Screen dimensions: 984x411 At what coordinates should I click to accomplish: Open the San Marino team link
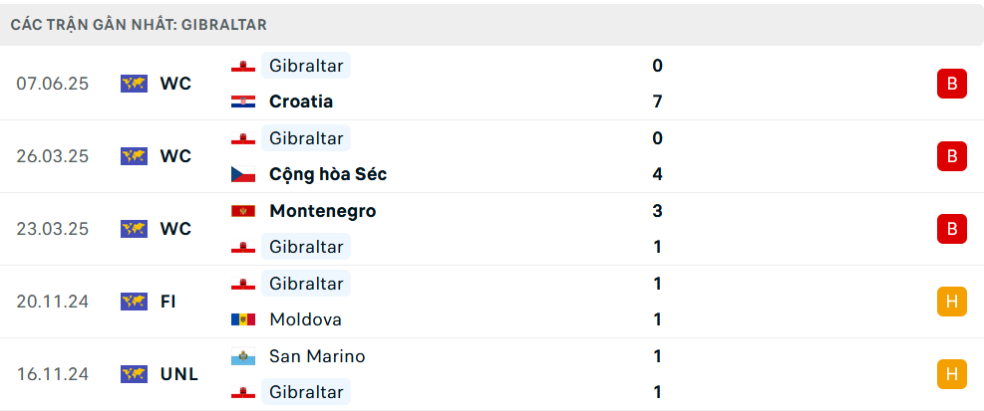coord(317,356)
